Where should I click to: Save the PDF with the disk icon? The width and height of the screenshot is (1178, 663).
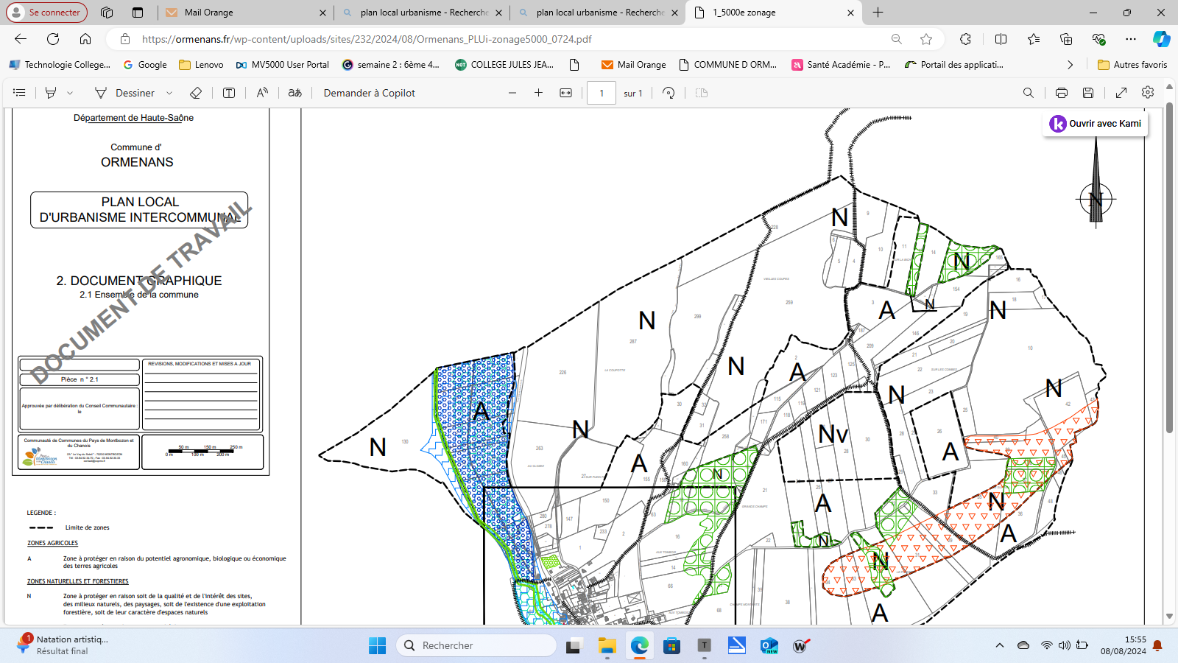click(x=1088, y=93)
